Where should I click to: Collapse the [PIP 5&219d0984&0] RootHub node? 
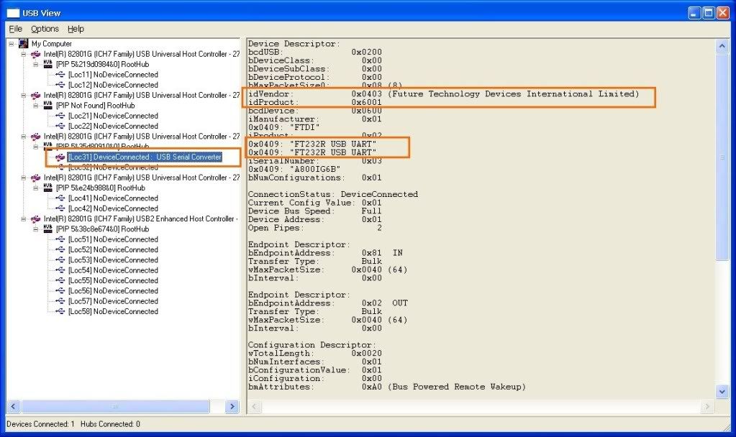(x=36, y=64)
